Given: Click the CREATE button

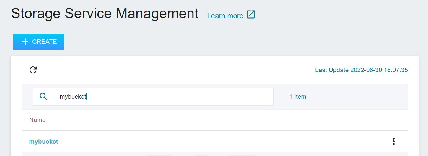Looking at the screenshot, I should (38, 42).
